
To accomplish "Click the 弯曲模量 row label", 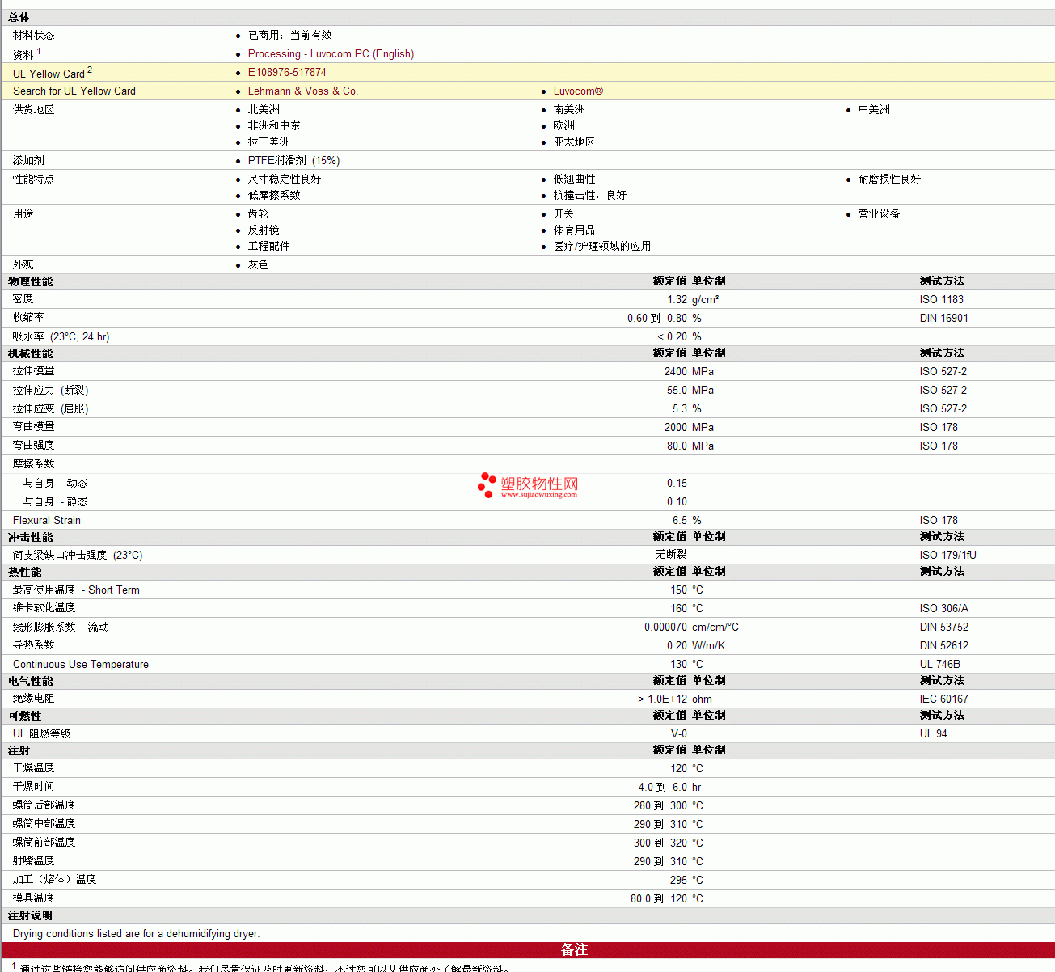I will coord(34,426).
